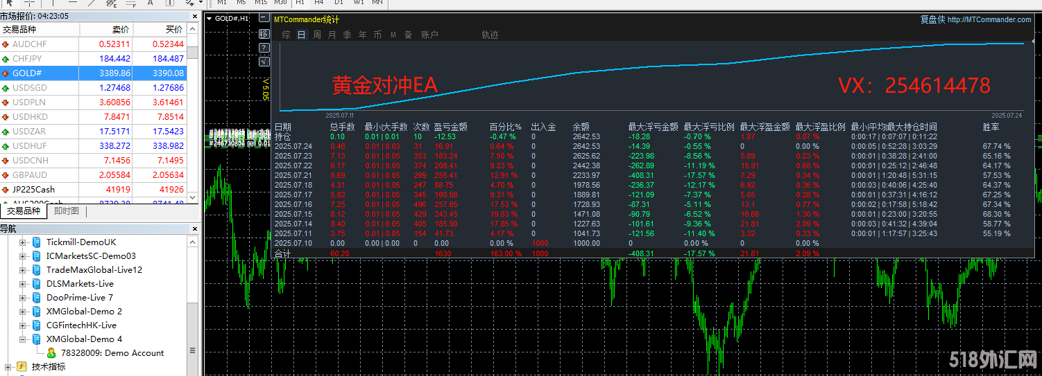Select the 年 yearly tab in MTCommander

pos(362,35)
